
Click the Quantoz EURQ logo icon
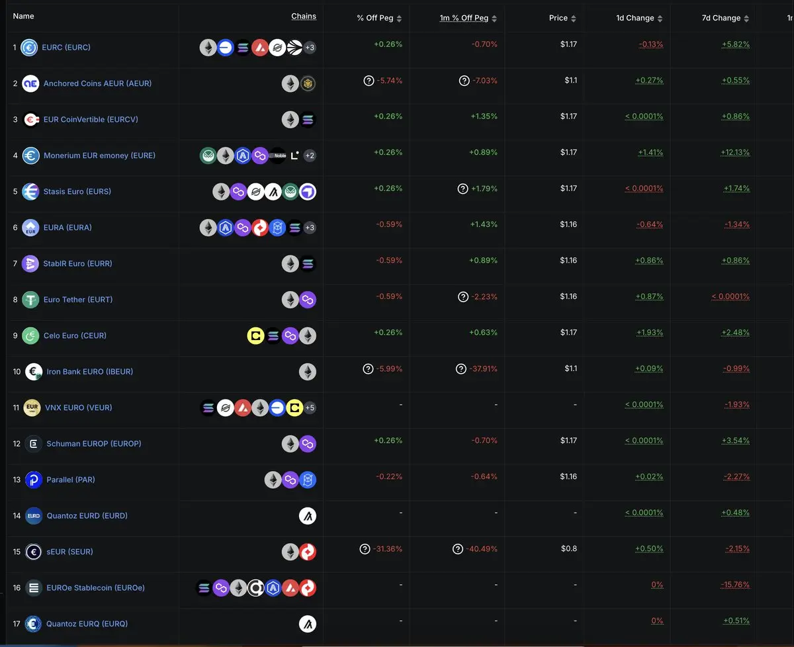(34, 624)
